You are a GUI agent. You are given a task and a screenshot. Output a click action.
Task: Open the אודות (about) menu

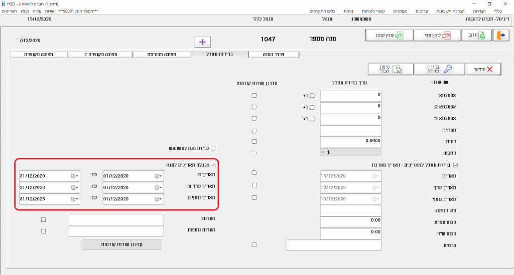tap(50, 11)
